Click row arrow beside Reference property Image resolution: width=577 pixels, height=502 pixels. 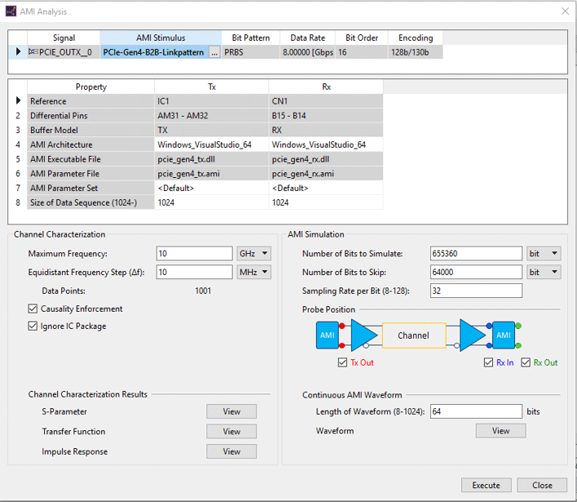click(18, 100)
